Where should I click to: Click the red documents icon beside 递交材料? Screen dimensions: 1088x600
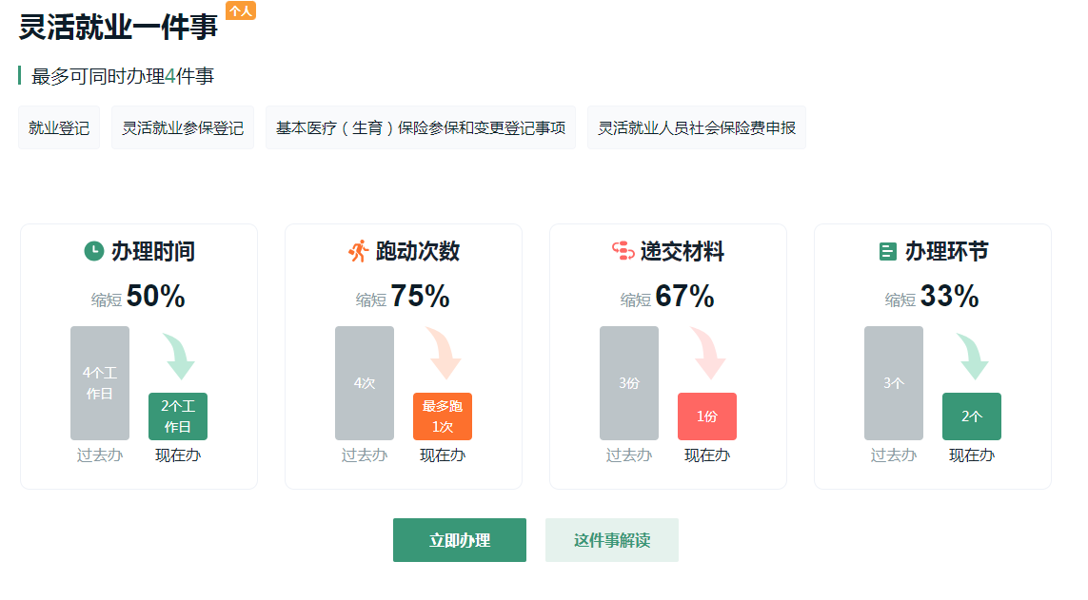click(x=623, y=250)
